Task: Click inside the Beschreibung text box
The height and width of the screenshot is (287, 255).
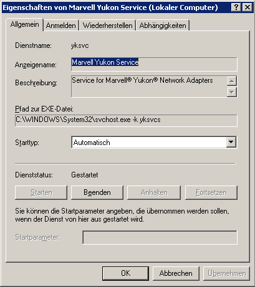Action: pyautogui.click(x=149, y=87)
